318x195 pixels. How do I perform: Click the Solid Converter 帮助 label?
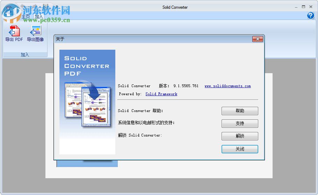point(140,111)
